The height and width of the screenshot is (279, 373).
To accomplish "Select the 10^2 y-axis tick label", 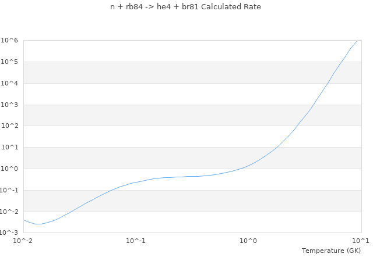I will tap(11, 126).
